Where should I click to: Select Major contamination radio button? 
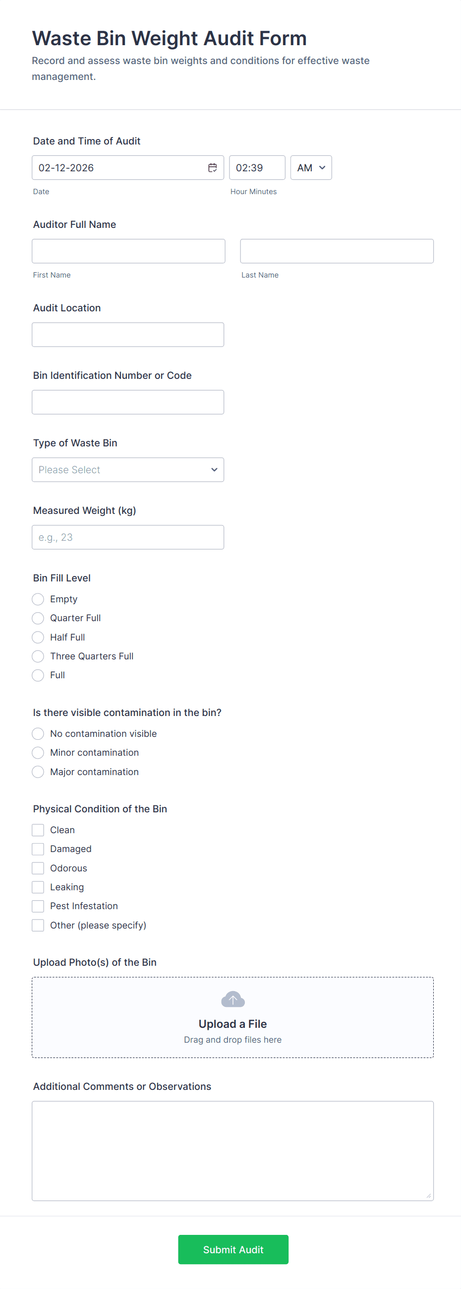(x=38, y=772)
